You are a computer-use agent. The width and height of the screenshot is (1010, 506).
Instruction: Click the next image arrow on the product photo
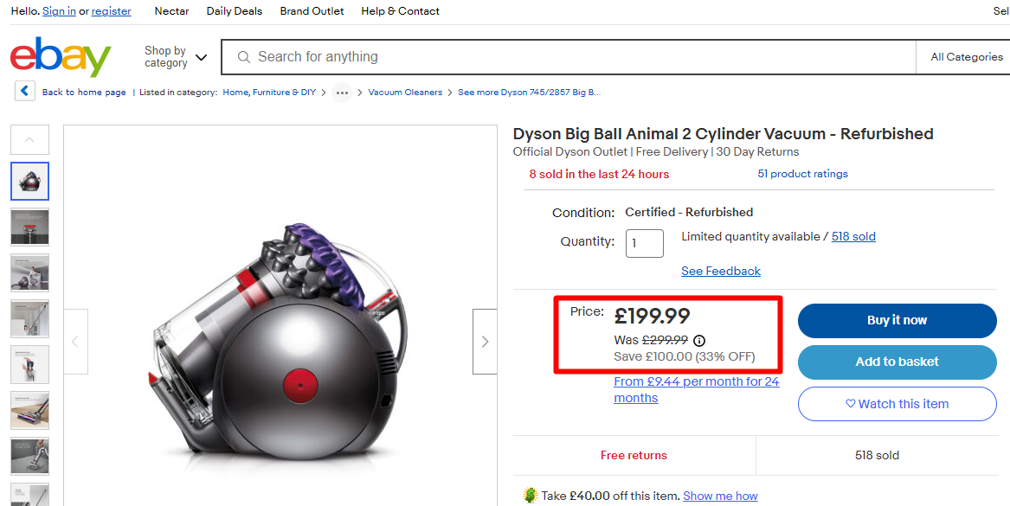pos(485,342)
